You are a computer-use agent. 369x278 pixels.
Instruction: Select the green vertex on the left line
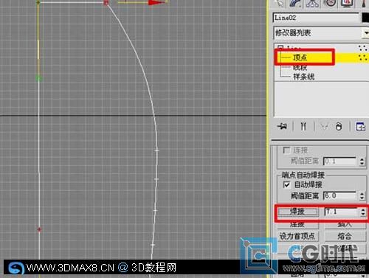(x=38, y=79)
